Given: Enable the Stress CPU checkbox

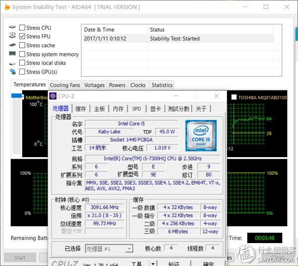Looking at the screenshot, I should (22, 27).
